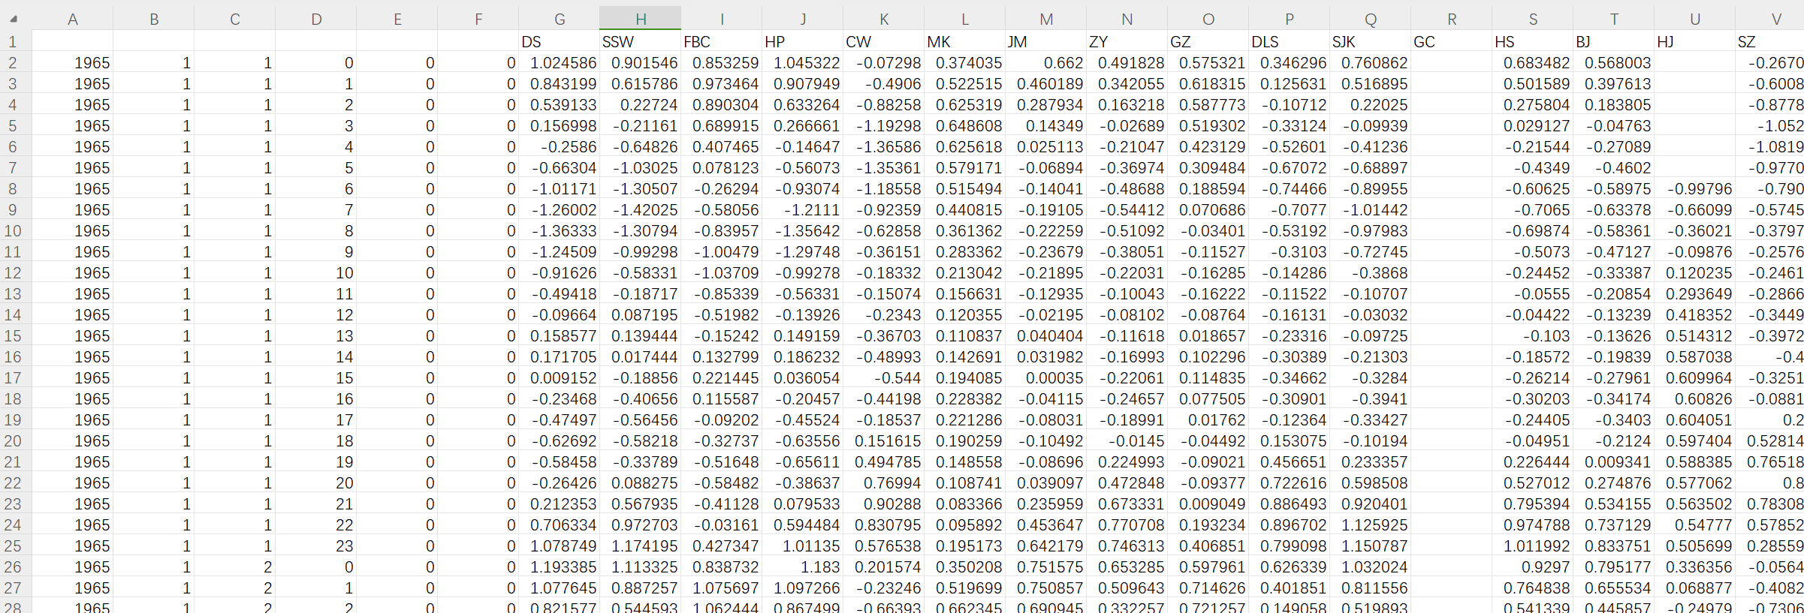Click cell G2 with value 1.024586
The height and width of the screenshot is (613, 1804).
[x=559, y=63]
